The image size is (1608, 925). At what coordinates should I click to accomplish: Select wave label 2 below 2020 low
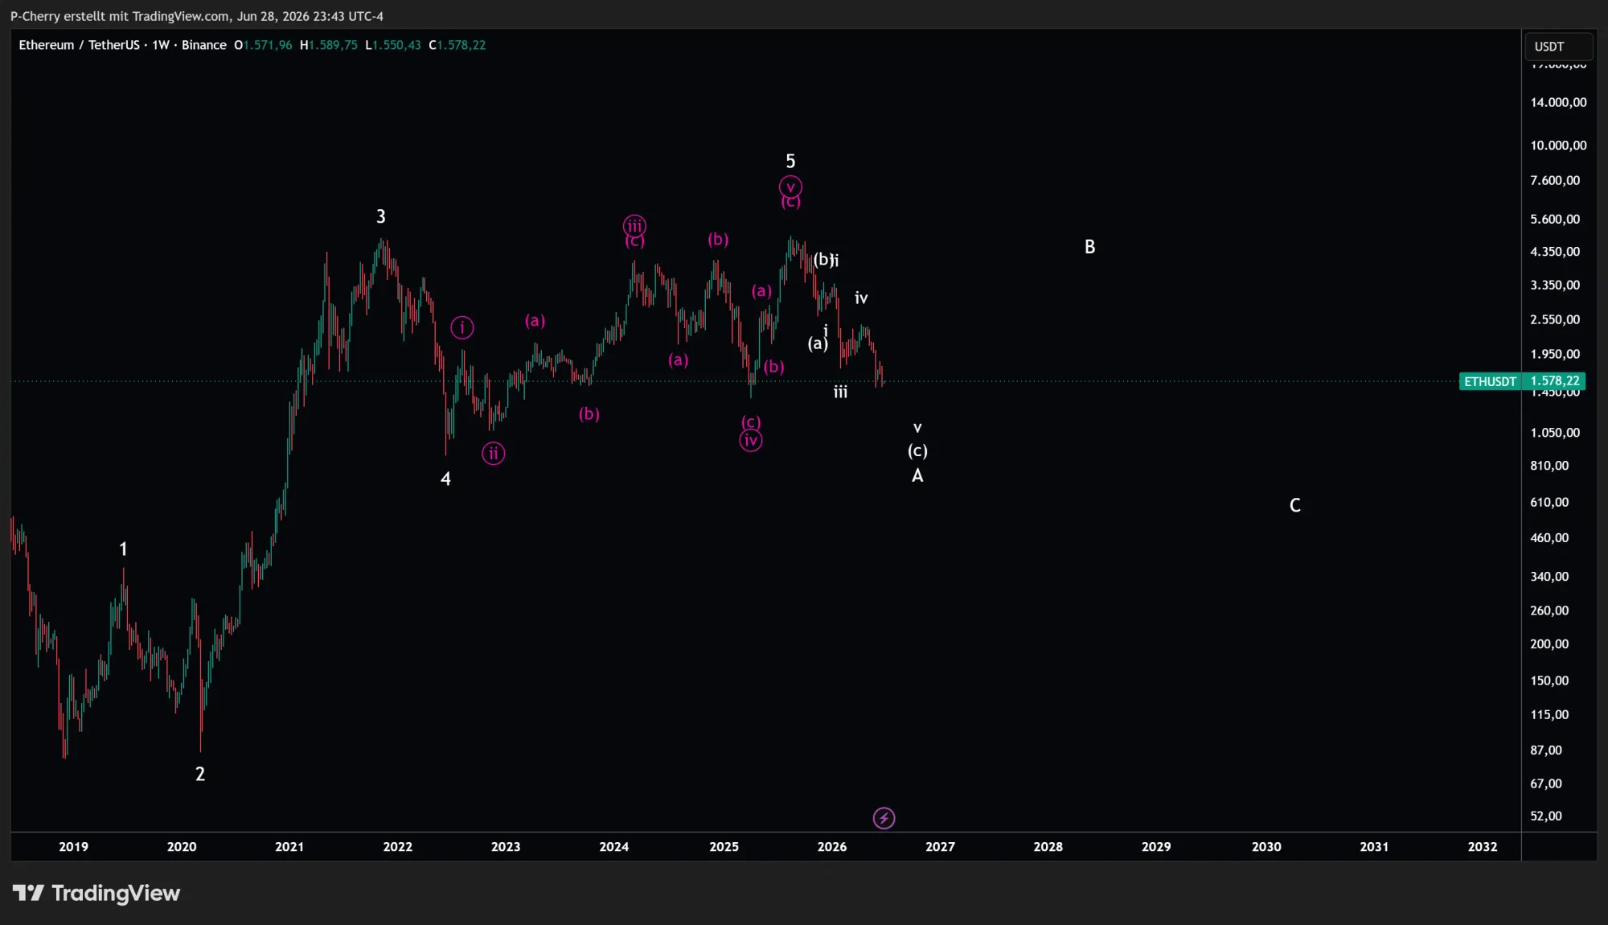200,774
